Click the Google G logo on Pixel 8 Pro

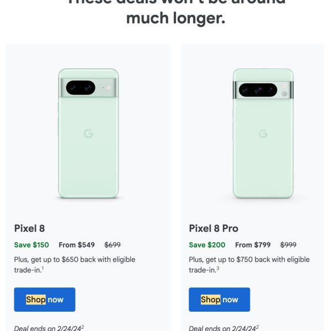tap(263, 134)
